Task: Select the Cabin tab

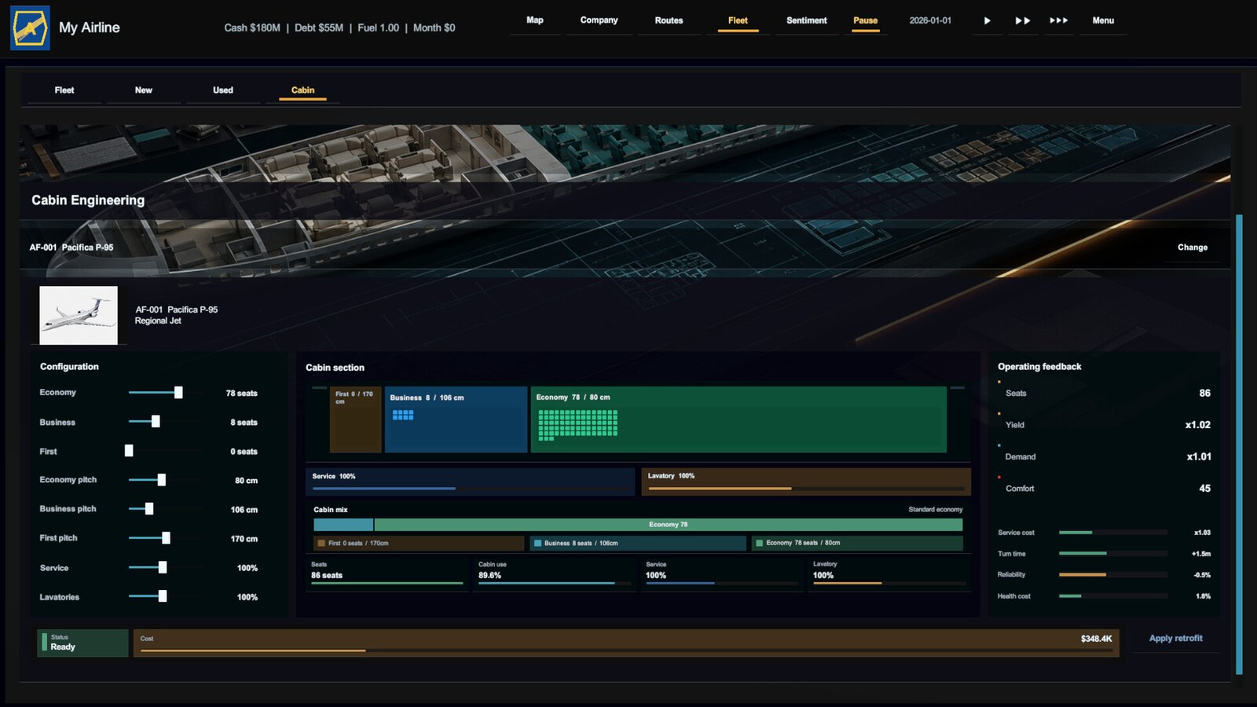Action: point(302,90)
